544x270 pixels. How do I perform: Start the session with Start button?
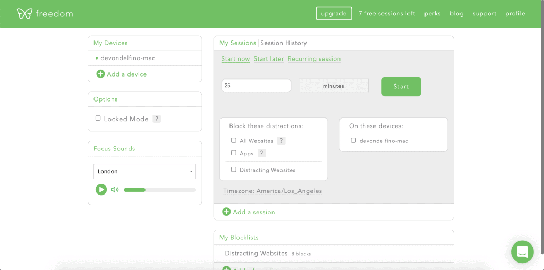401,87
